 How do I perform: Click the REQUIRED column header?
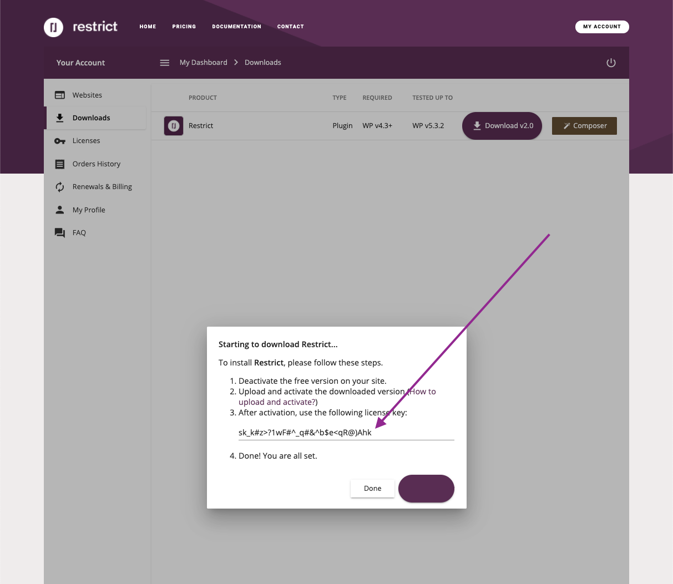[x=377, y=98]
